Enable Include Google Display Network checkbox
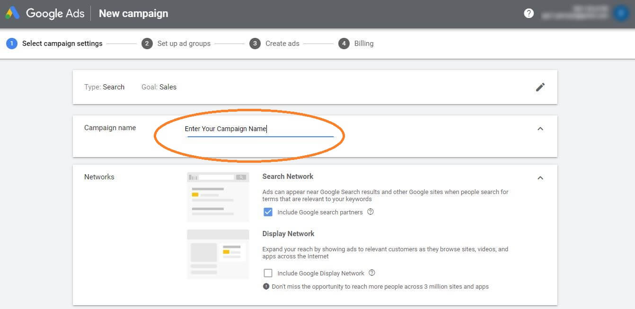 (x=268, y=273)
